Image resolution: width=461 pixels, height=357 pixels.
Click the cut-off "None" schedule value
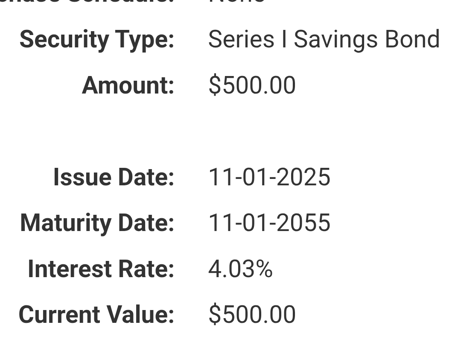pos(237,2)
